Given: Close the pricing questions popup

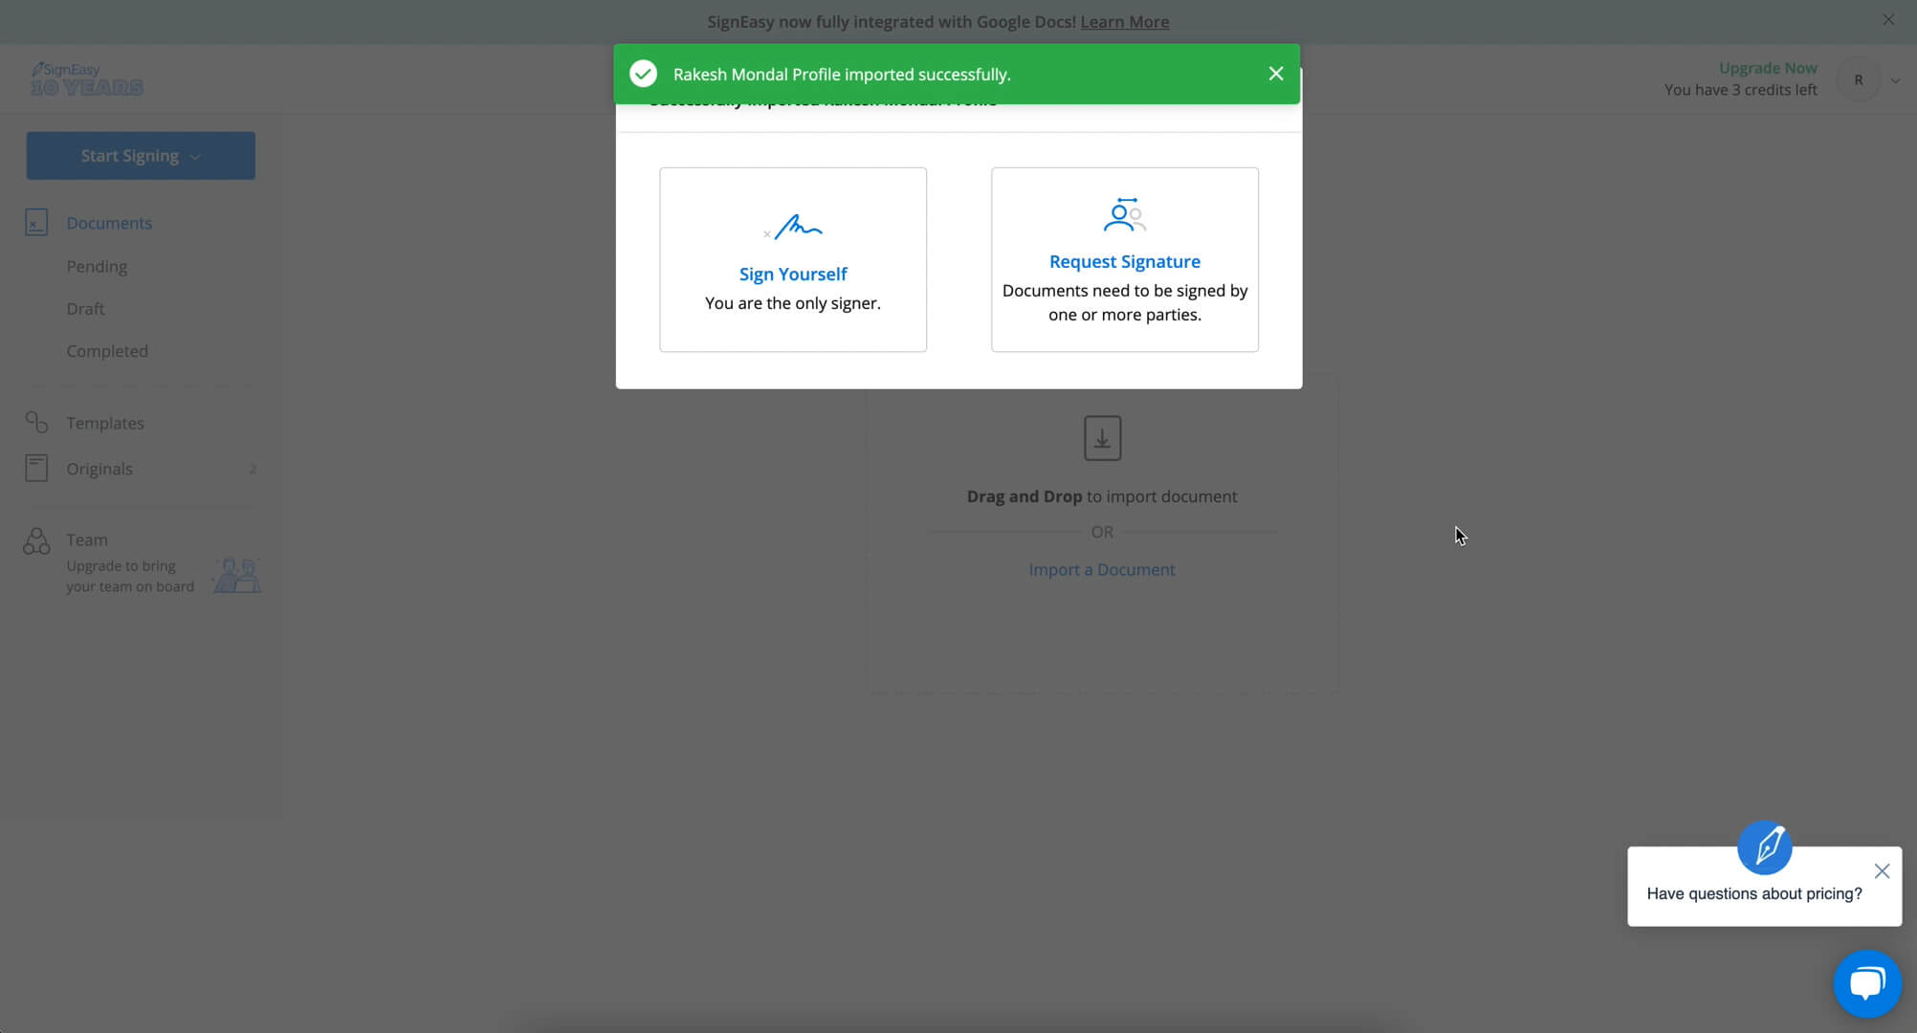Looking at the screenshot, I should 1882,871.
